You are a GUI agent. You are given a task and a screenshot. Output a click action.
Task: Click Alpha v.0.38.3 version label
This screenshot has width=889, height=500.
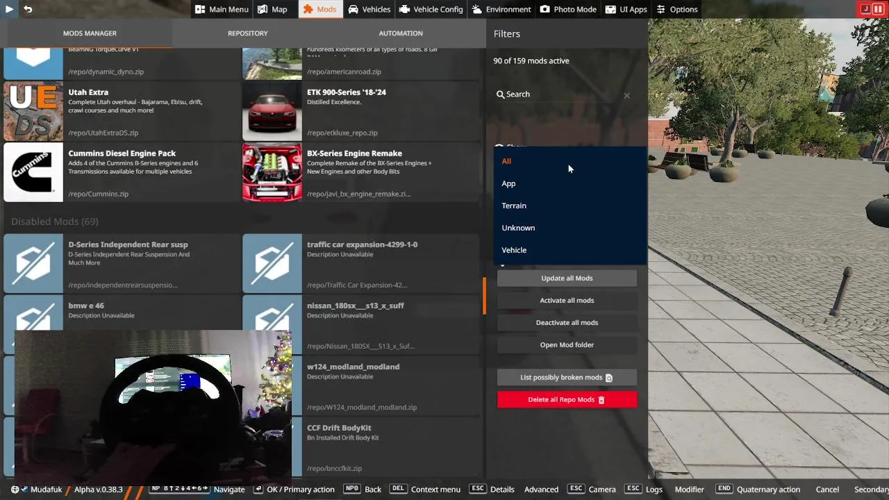[x=99, y=490]
